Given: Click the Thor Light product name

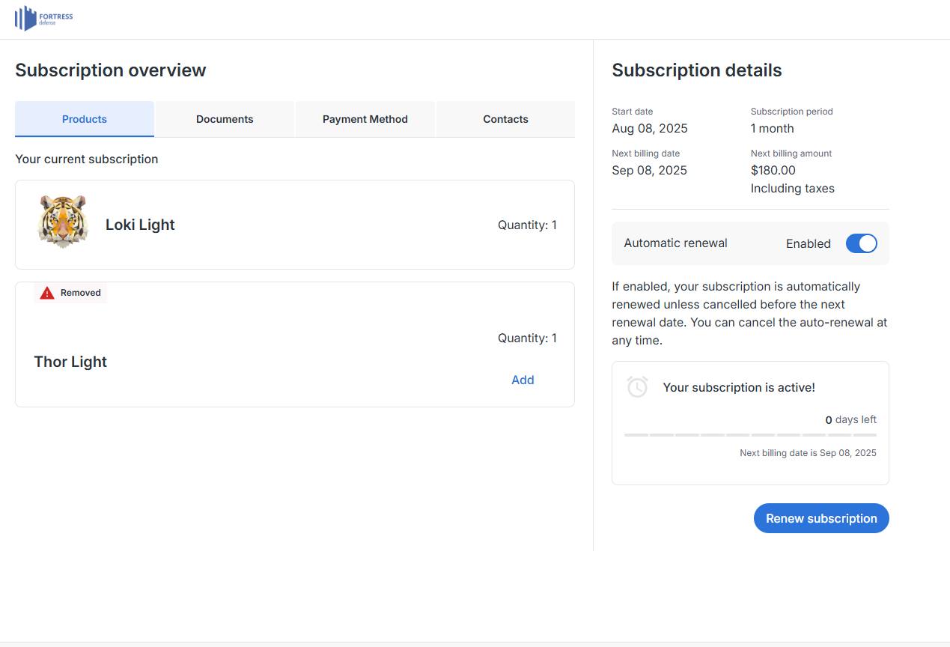Looking at the screenshot, I should 70,362.
